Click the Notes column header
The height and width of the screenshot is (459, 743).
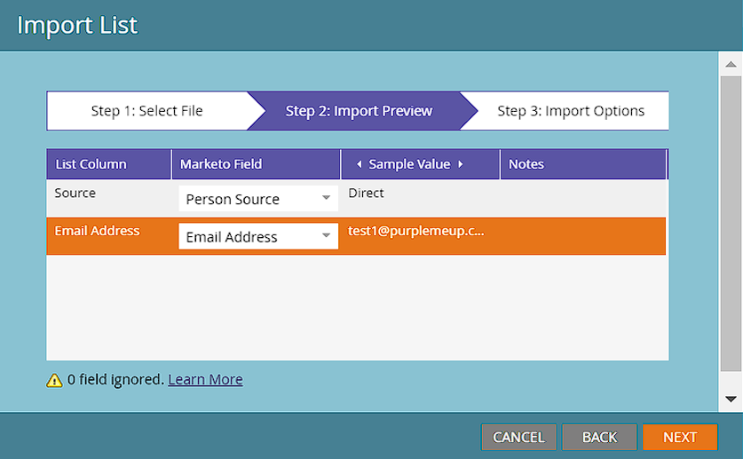point(583,164)
